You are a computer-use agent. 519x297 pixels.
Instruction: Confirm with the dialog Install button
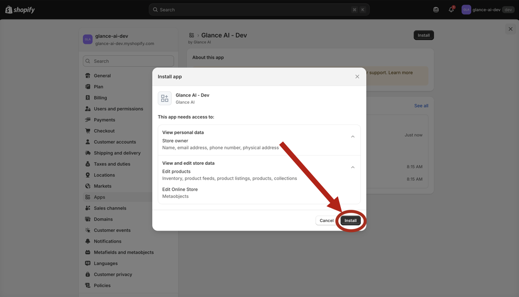(350, 220)
